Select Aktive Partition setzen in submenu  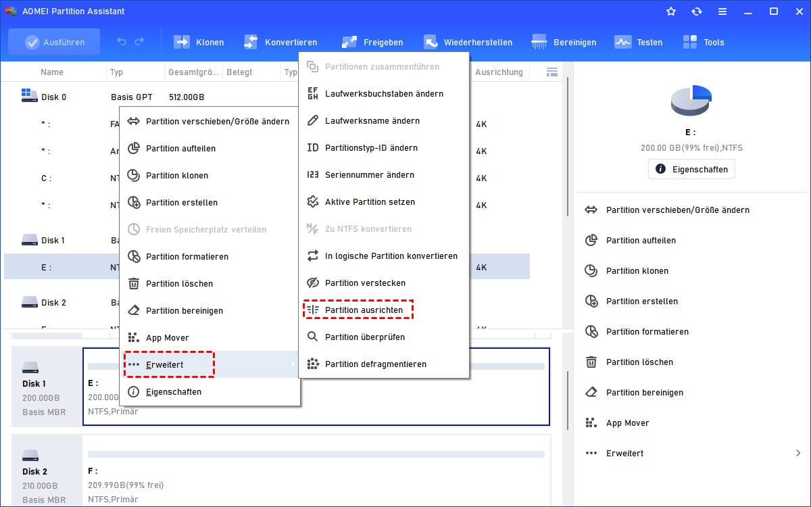pos(383,202)
